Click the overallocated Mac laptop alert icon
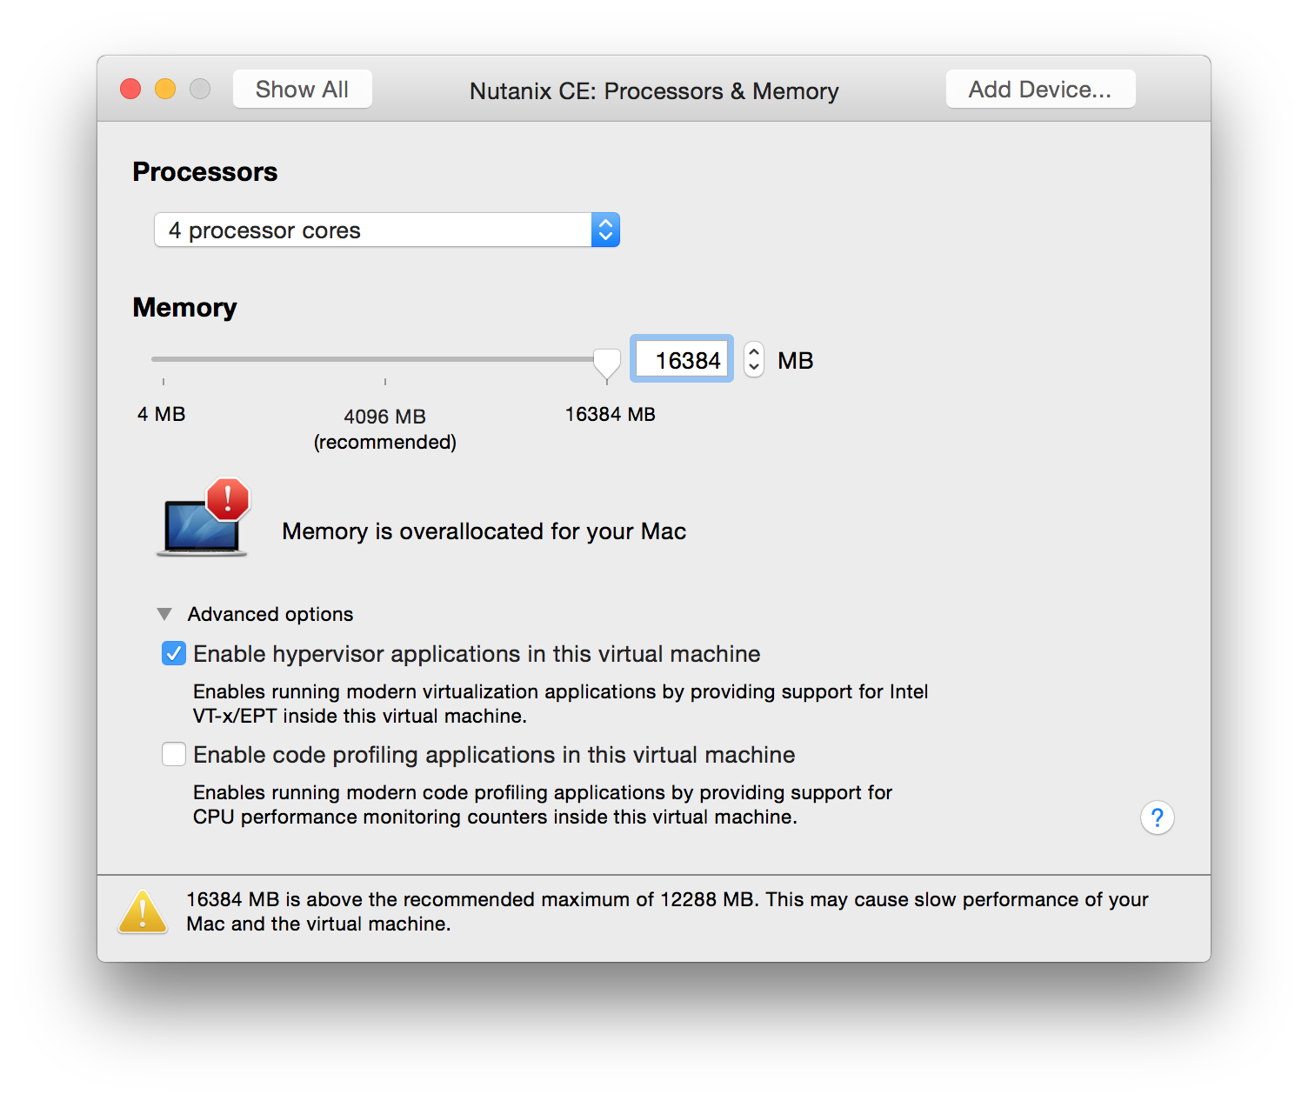1308x1101 pixels. [204, 518]
